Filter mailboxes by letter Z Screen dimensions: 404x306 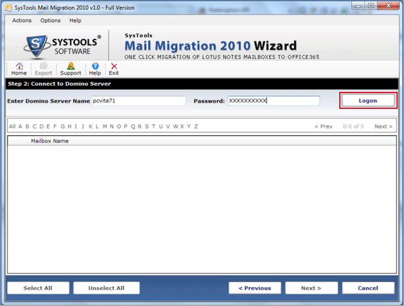pyautogui.click(x=196, y=127)
